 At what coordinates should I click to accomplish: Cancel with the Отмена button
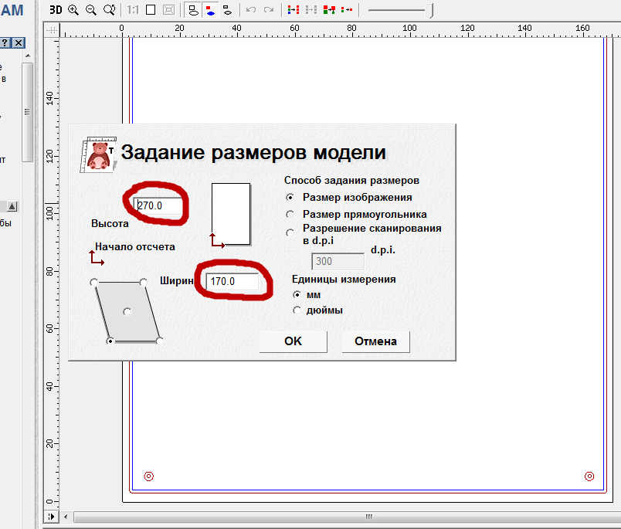coord(375,341)
